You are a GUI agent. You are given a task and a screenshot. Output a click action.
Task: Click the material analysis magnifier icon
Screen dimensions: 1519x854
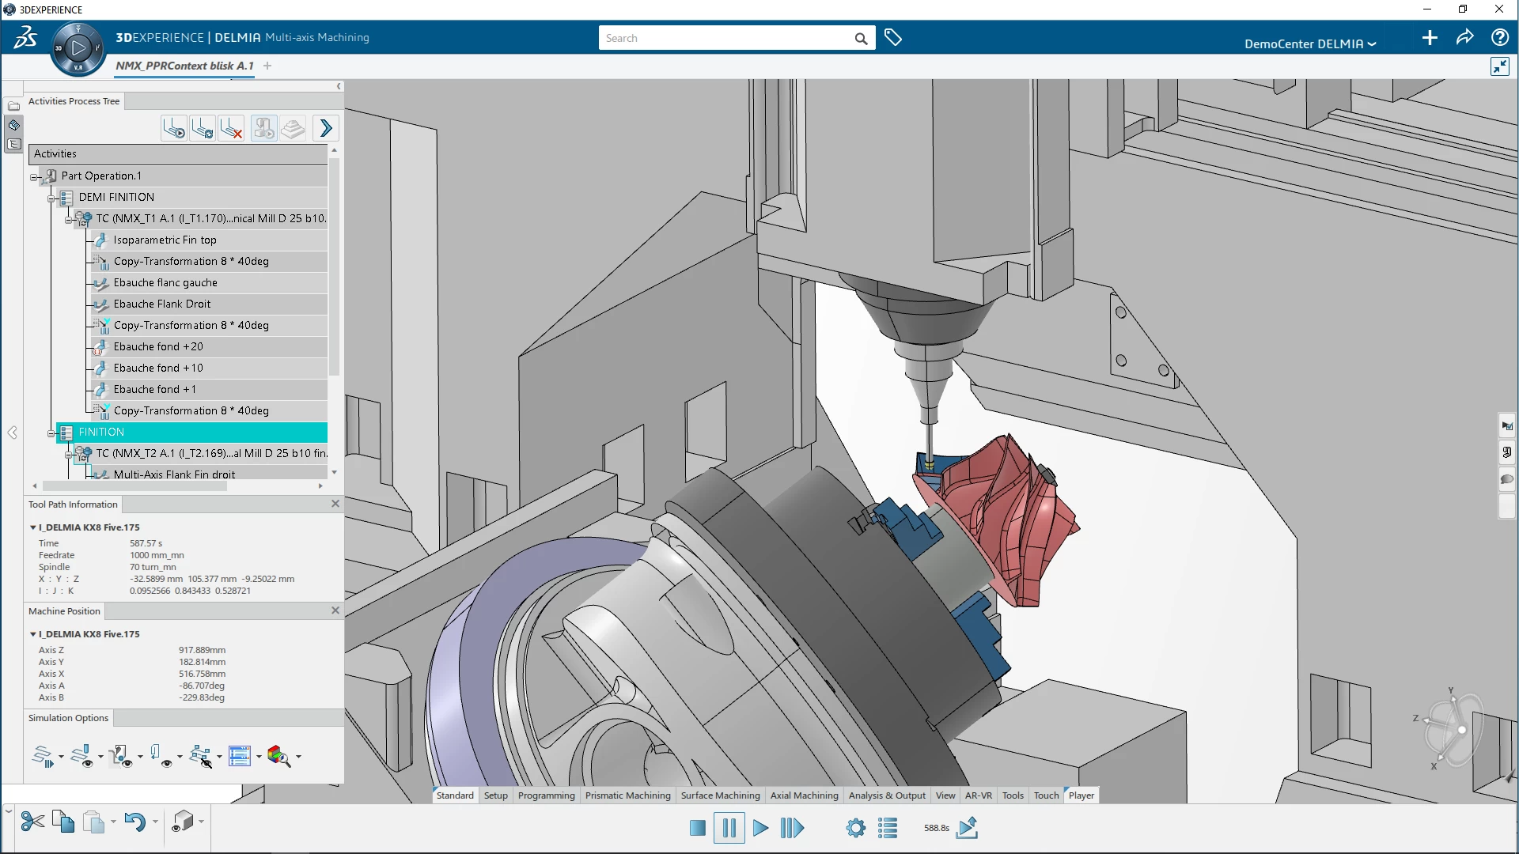278,756
